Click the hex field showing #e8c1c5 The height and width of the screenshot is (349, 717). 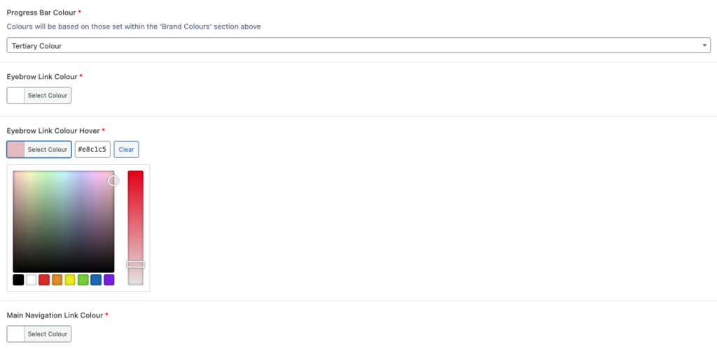tap(92, 149)
